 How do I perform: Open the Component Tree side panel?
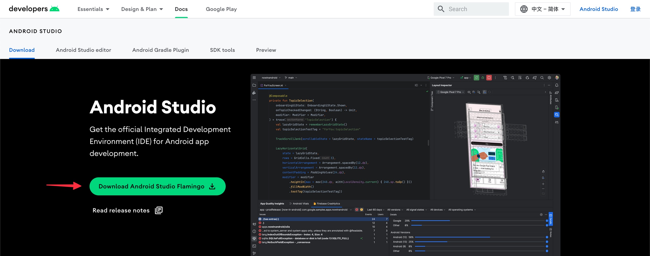(x=432, y=101)
